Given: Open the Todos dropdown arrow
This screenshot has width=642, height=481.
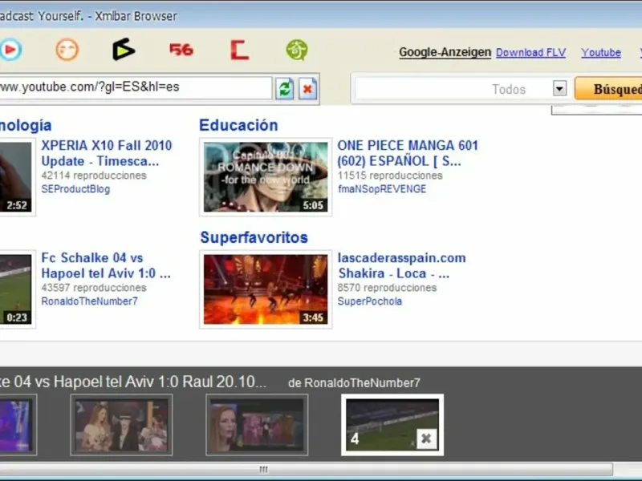Looking at the screenshot, I should (559, 88).
